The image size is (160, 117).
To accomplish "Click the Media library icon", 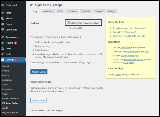I will pyautogui.click(x=3, y=18).
